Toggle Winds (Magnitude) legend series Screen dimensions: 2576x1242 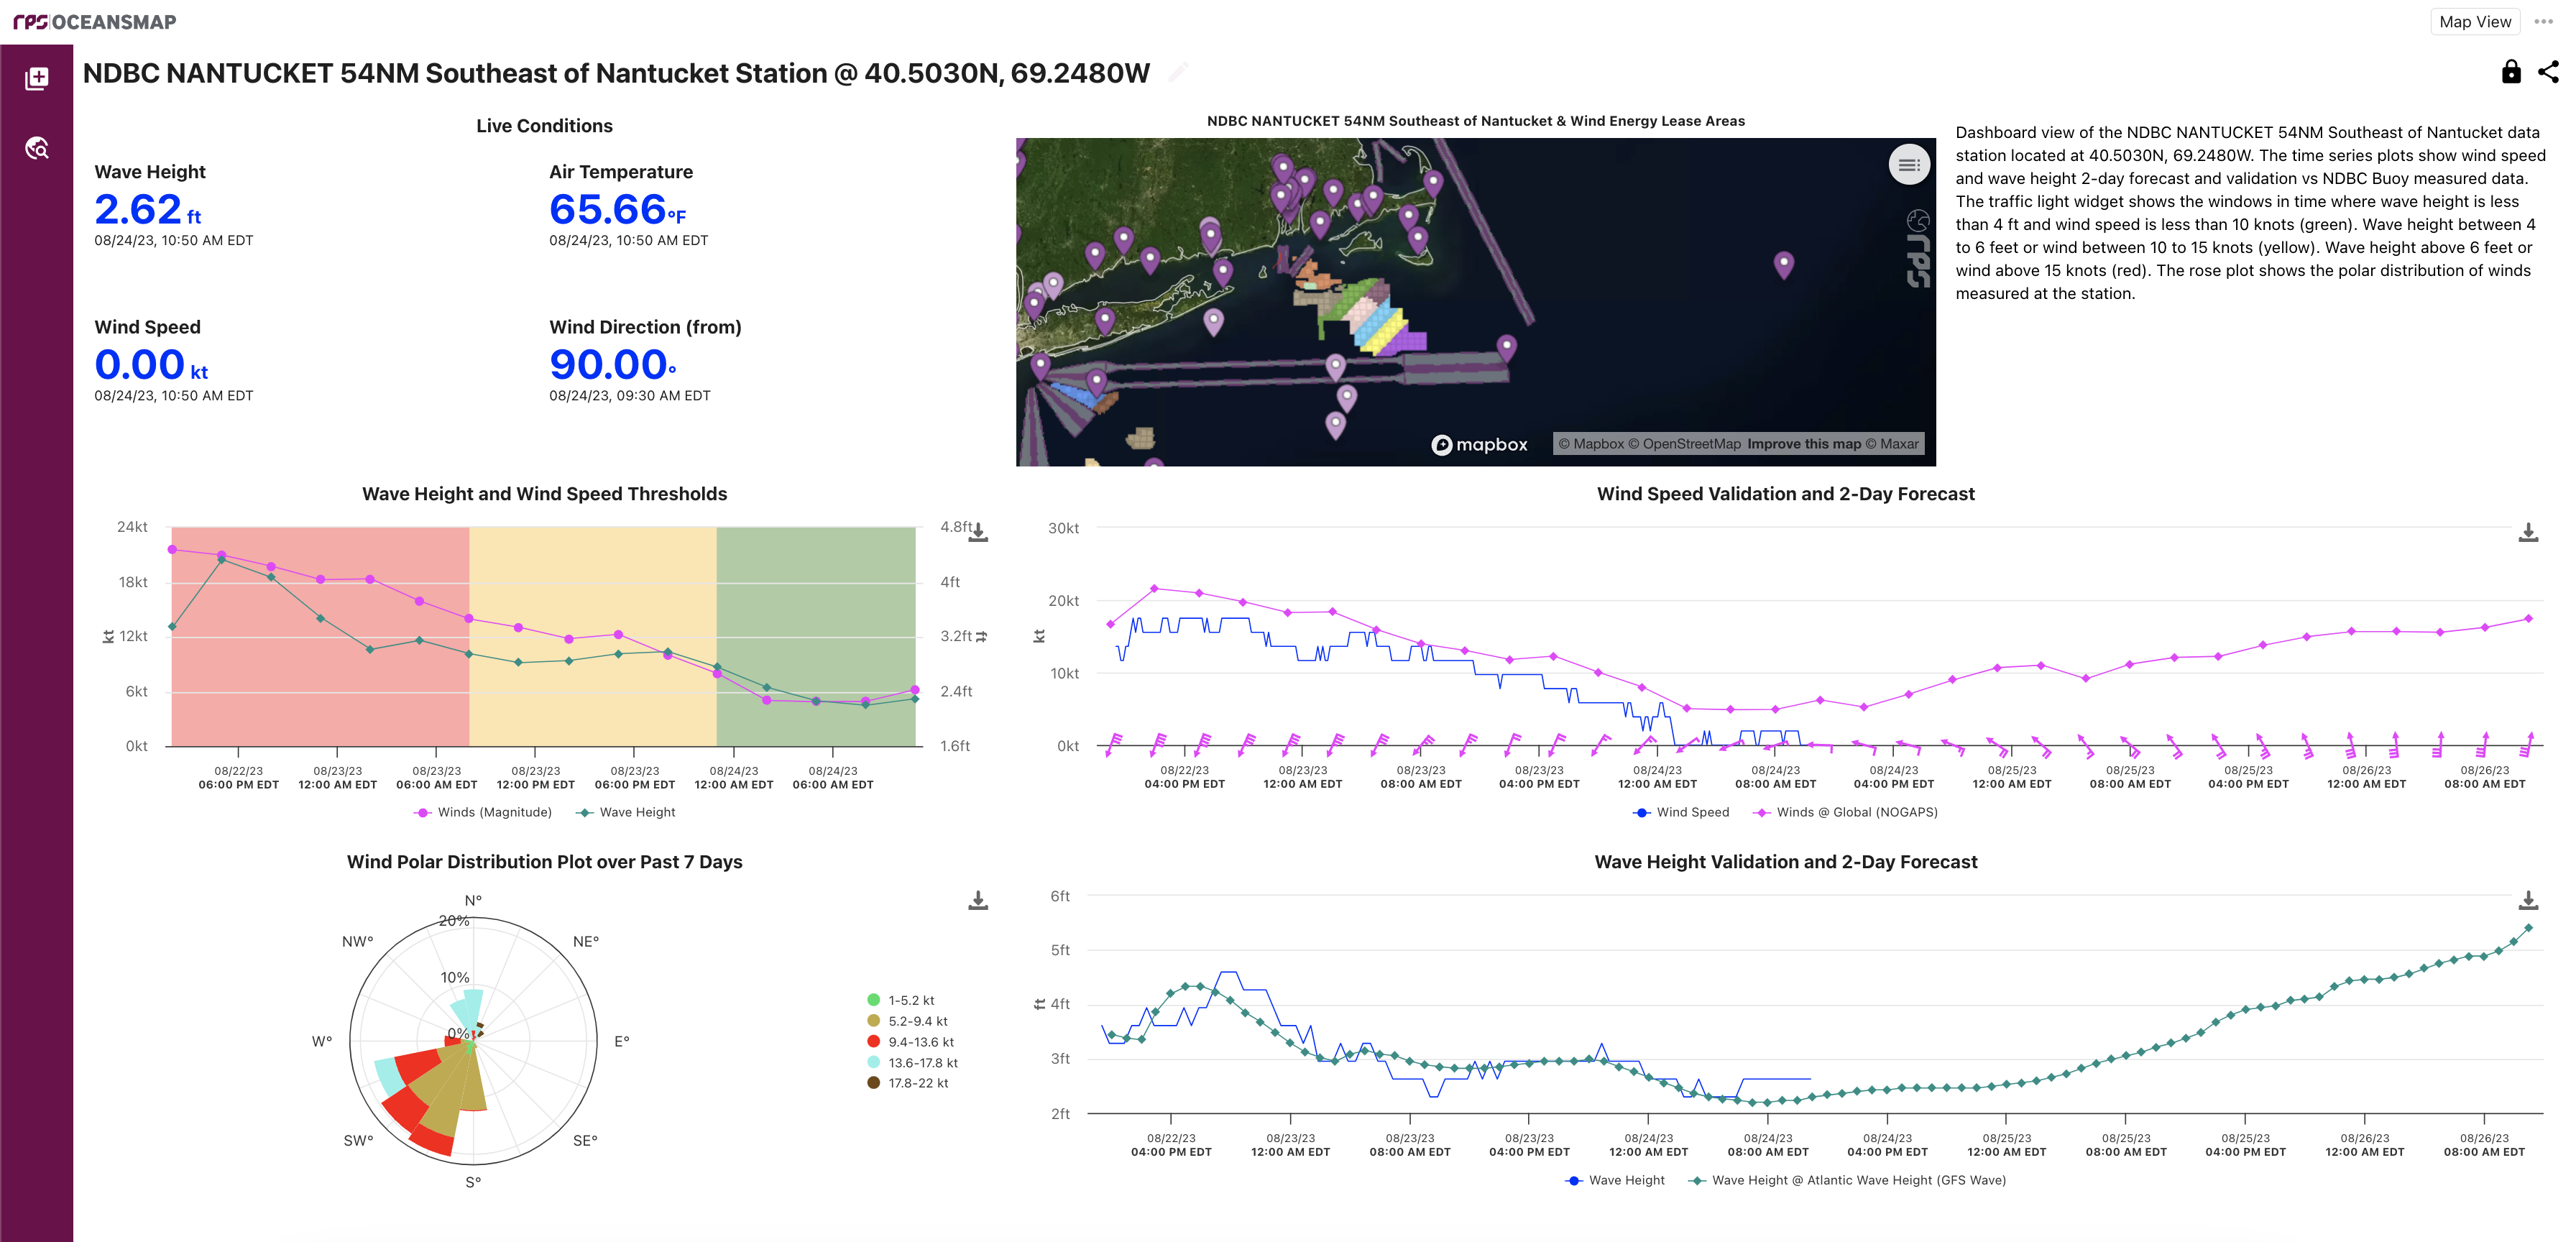click(482, 812)
